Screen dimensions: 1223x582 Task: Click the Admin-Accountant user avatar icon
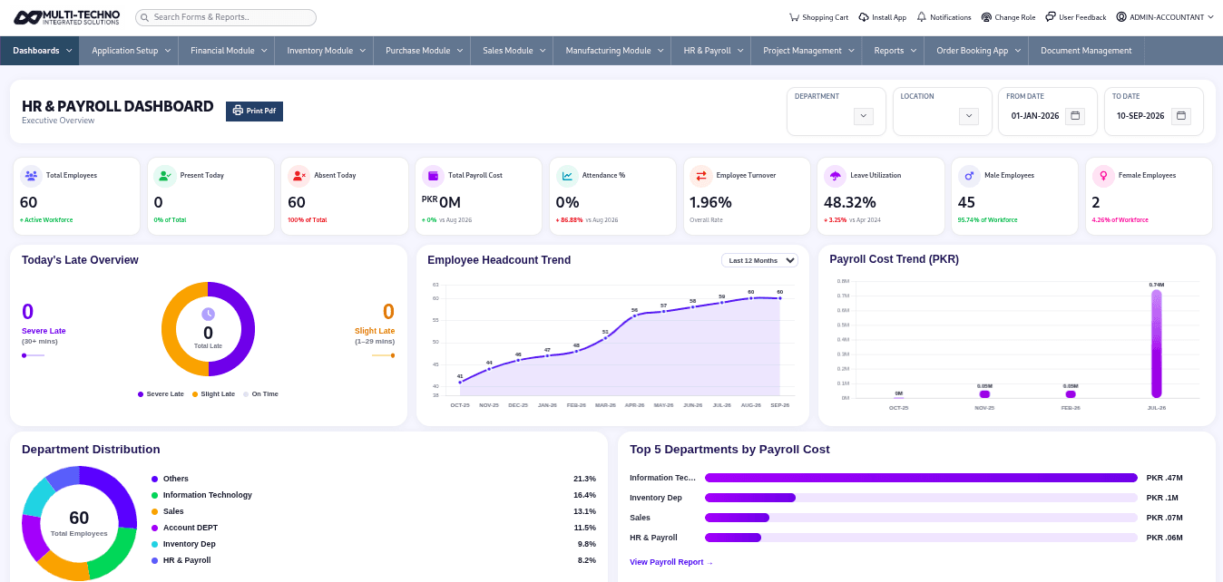coord(1121,17)
